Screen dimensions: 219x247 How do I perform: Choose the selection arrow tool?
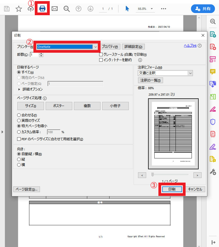click(127, 9)
